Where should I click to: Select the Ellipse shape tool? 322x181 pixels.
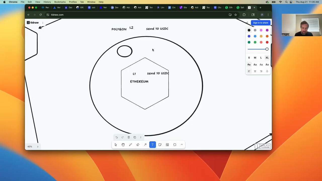(175, 145)
